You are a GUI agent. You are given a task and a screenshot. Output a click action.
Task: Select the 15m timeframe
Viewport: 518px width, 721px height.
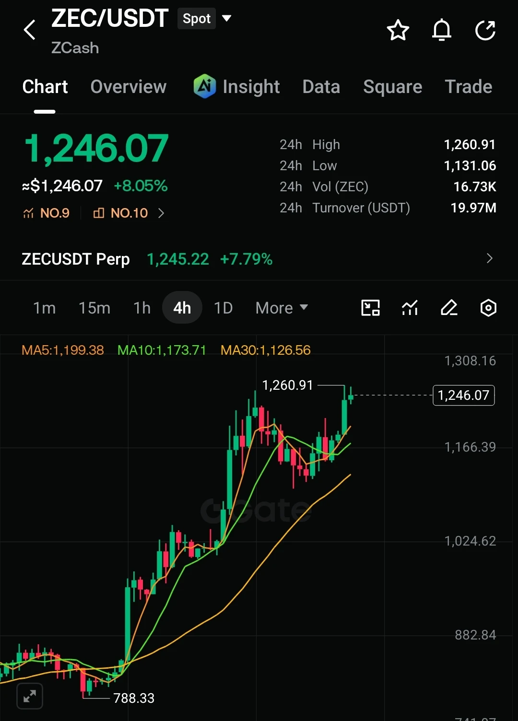[x=94, y=308]
